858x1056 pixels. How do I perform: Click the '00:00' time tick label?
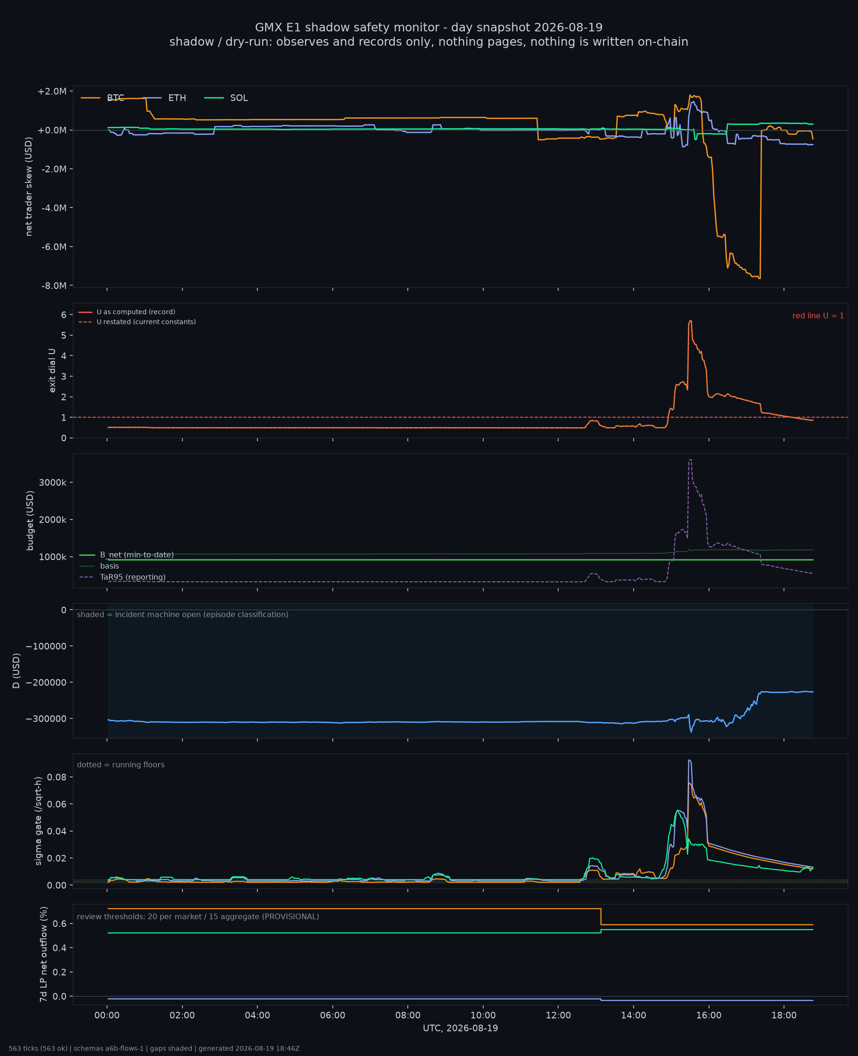107,1015
